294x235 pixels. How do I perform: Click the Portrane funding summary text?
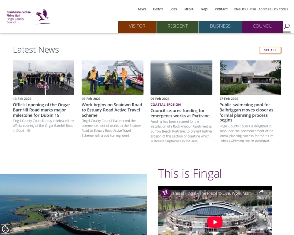(x=181, y=131)
